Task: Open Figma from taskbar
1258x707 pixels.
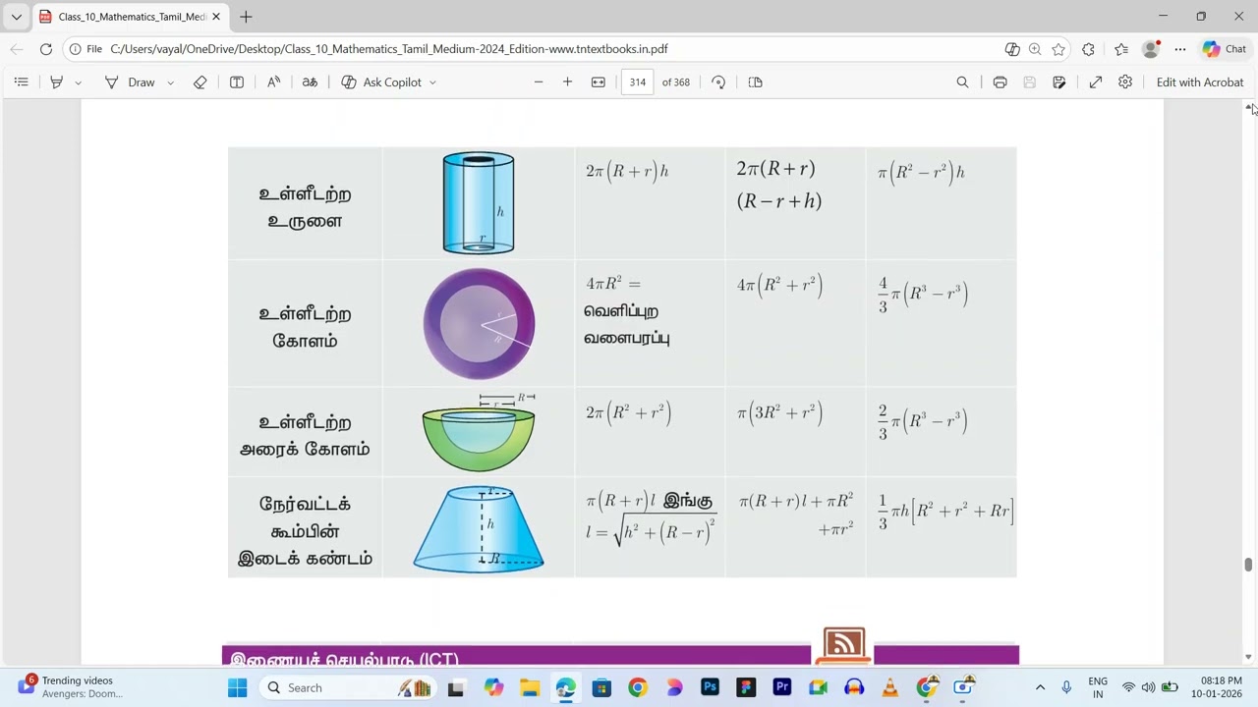Action: pos(746,687)
